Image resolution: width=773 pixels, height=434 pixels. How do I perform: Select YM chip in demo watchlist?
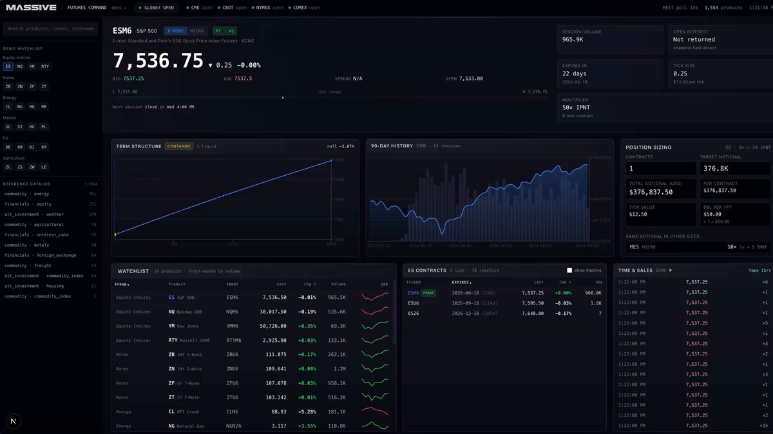(x=32, y=66)
